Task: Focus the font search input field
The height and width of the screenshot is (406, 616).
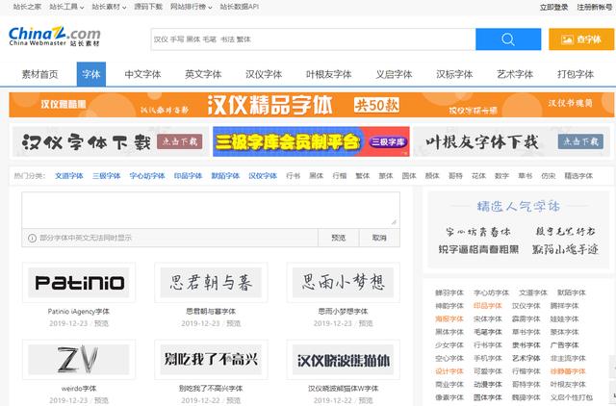Action: 313,39
